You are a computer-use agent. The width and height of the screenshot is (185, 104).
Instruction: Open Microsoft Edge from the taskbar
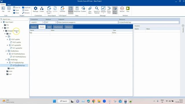click(88, 101)
